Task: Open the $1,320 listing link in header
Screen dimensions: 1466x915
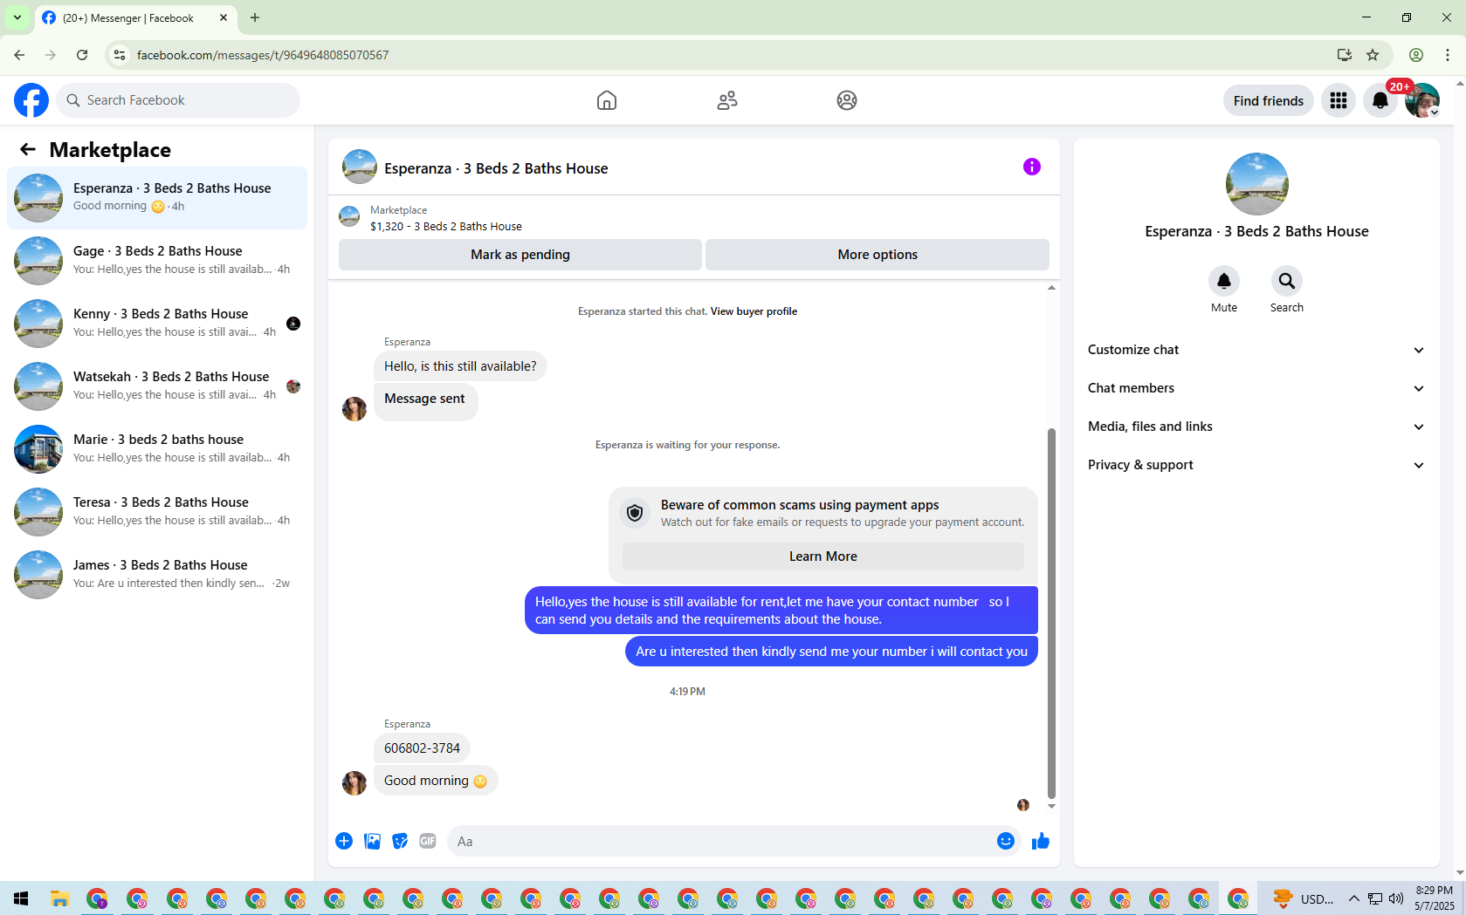Action: (x=445, y=226)
